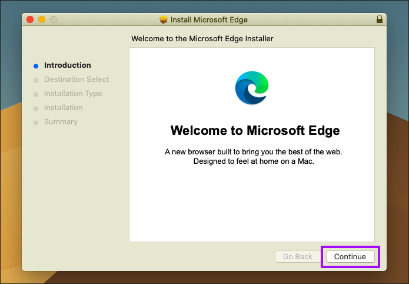Minimize the installer with the yellow button
Image resolution: width=409 pixels, height=284 pixels.
click(x=42, y=19)
